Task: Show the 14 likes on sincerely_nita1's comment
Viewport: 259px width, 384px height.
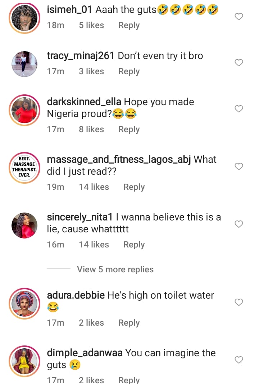Action: [x=94, y=245]
